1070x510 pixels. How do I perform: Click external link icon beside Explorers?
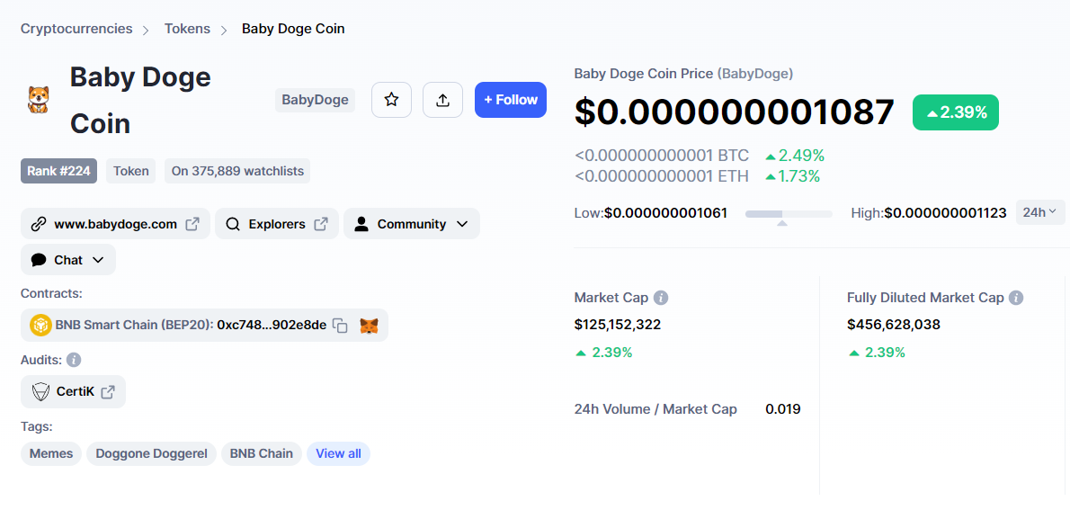click(321, 224)
